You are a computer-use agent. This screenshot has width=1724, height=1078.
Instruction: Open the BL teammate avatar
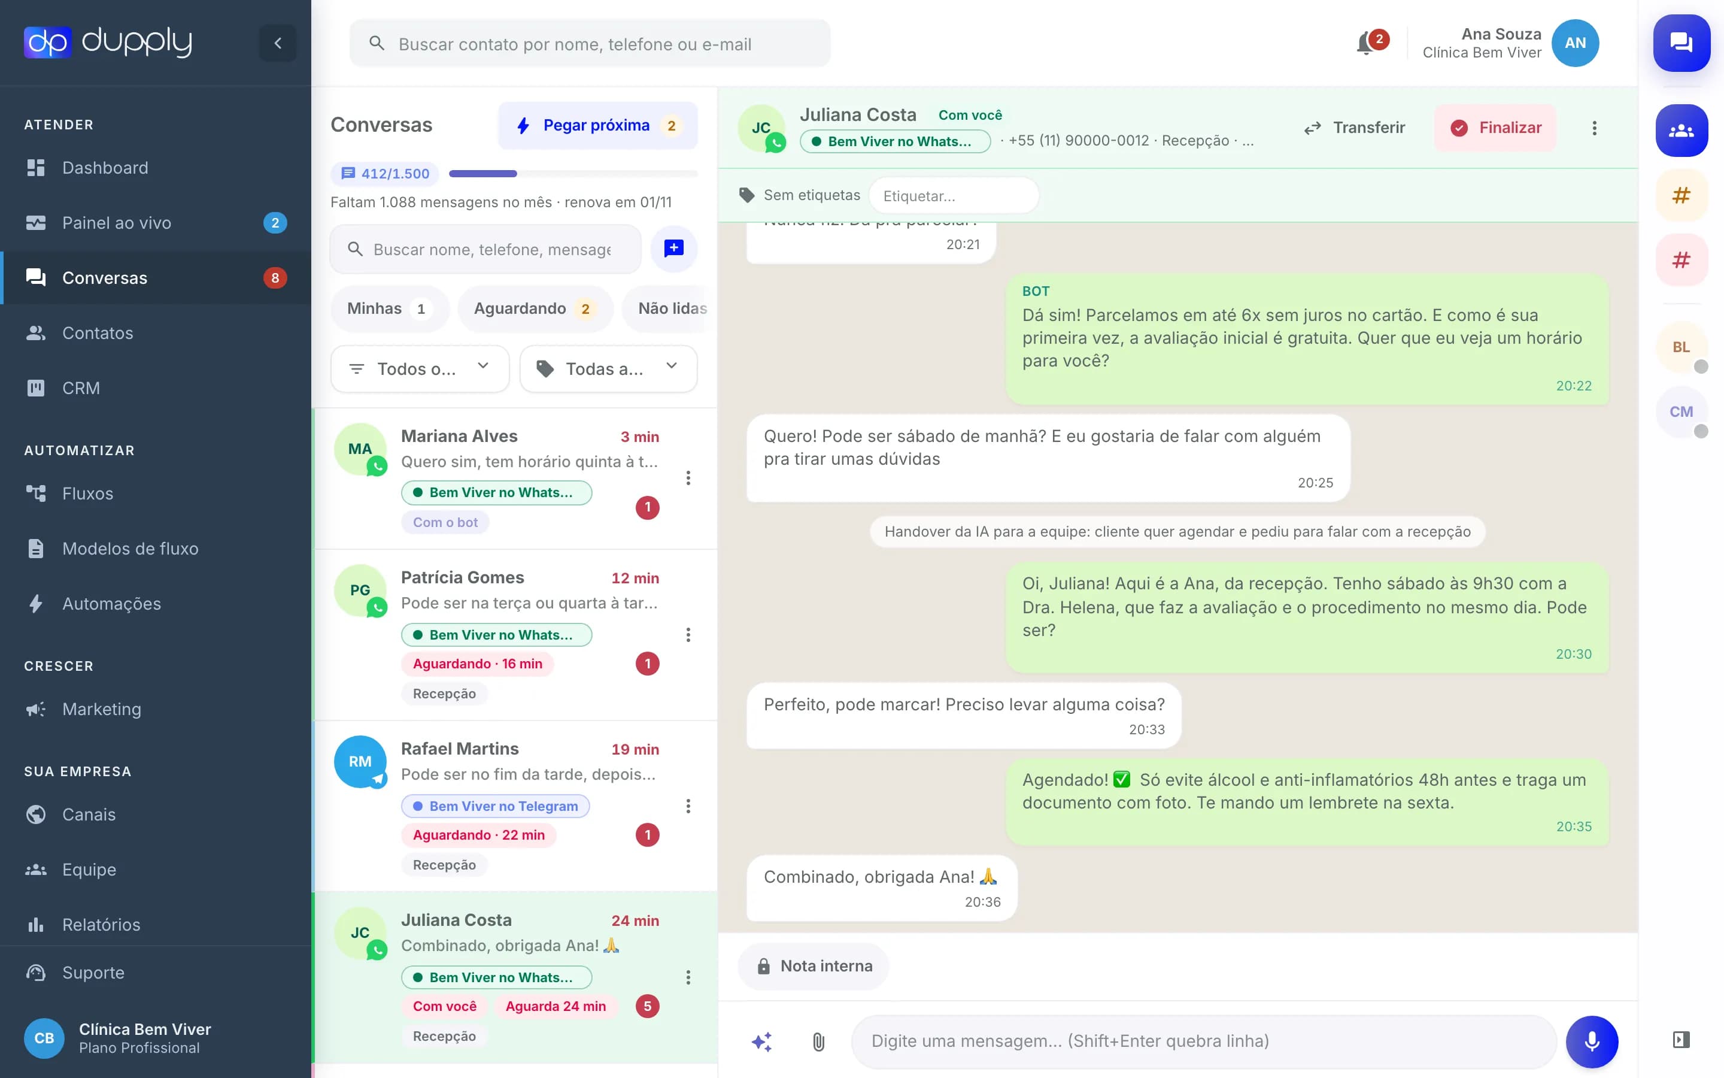1681,347
